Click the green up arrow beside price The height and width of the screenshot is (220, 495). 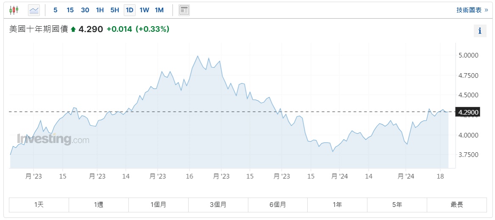pyautogui.click(x=73, y=29)
